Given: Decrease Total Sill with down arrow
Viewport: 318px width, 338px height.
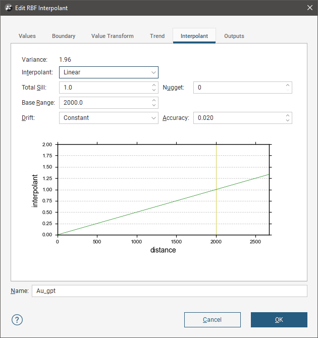Looking at the screenshot, I should pyautogui.click(x=154, y=90).
